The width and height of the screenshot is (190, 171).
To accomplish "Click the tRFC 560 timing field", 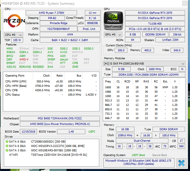I will pos(181,146).
